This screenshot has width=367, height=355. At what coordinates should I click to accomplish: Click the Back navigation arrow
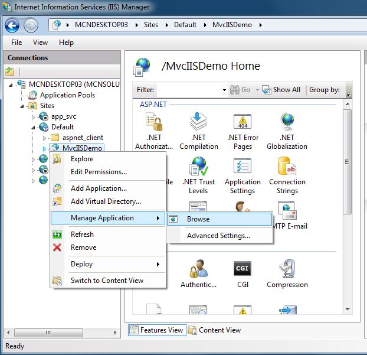pyautogui.click(x=12, y=25)
